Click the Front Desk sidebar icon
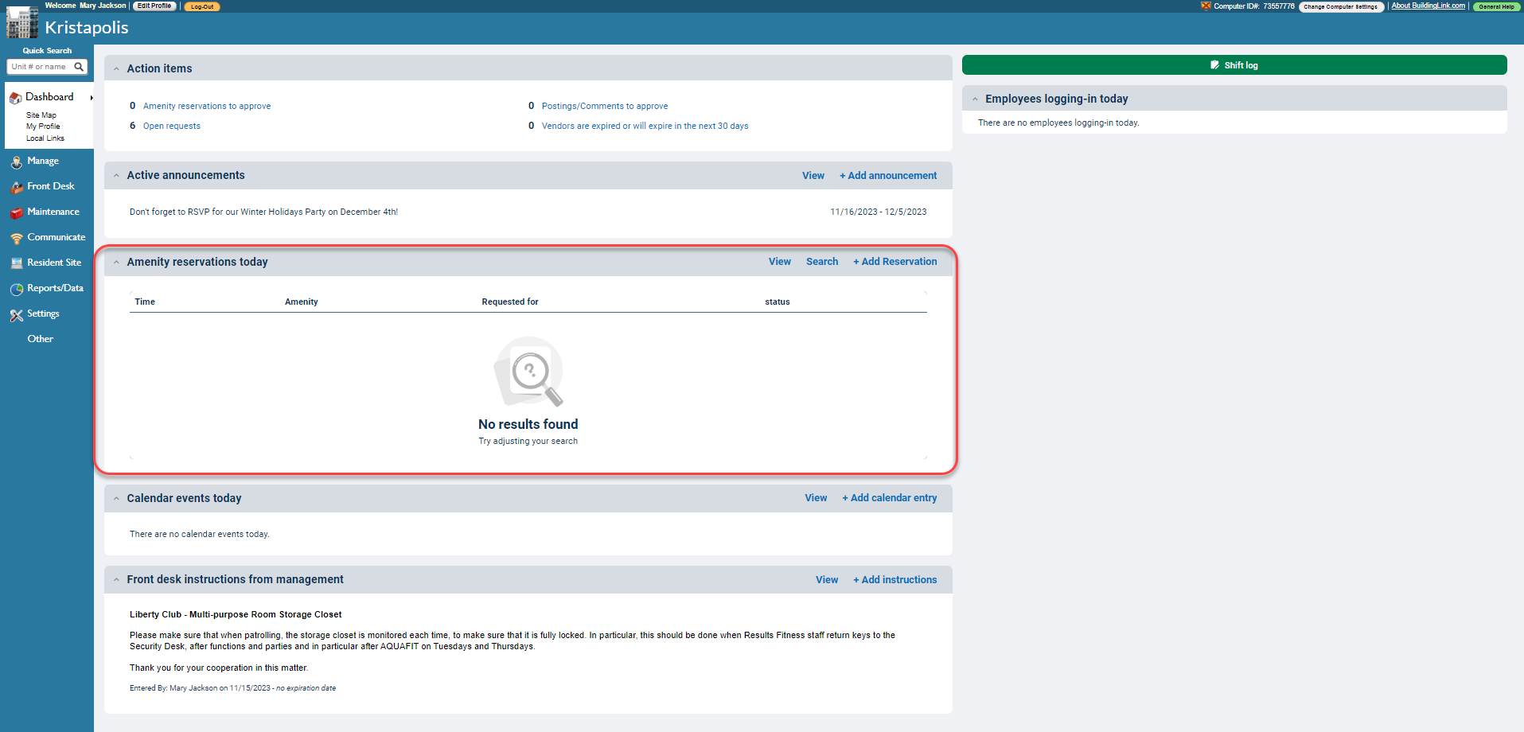Viewport: 1524px width, 732px height. 16,186
